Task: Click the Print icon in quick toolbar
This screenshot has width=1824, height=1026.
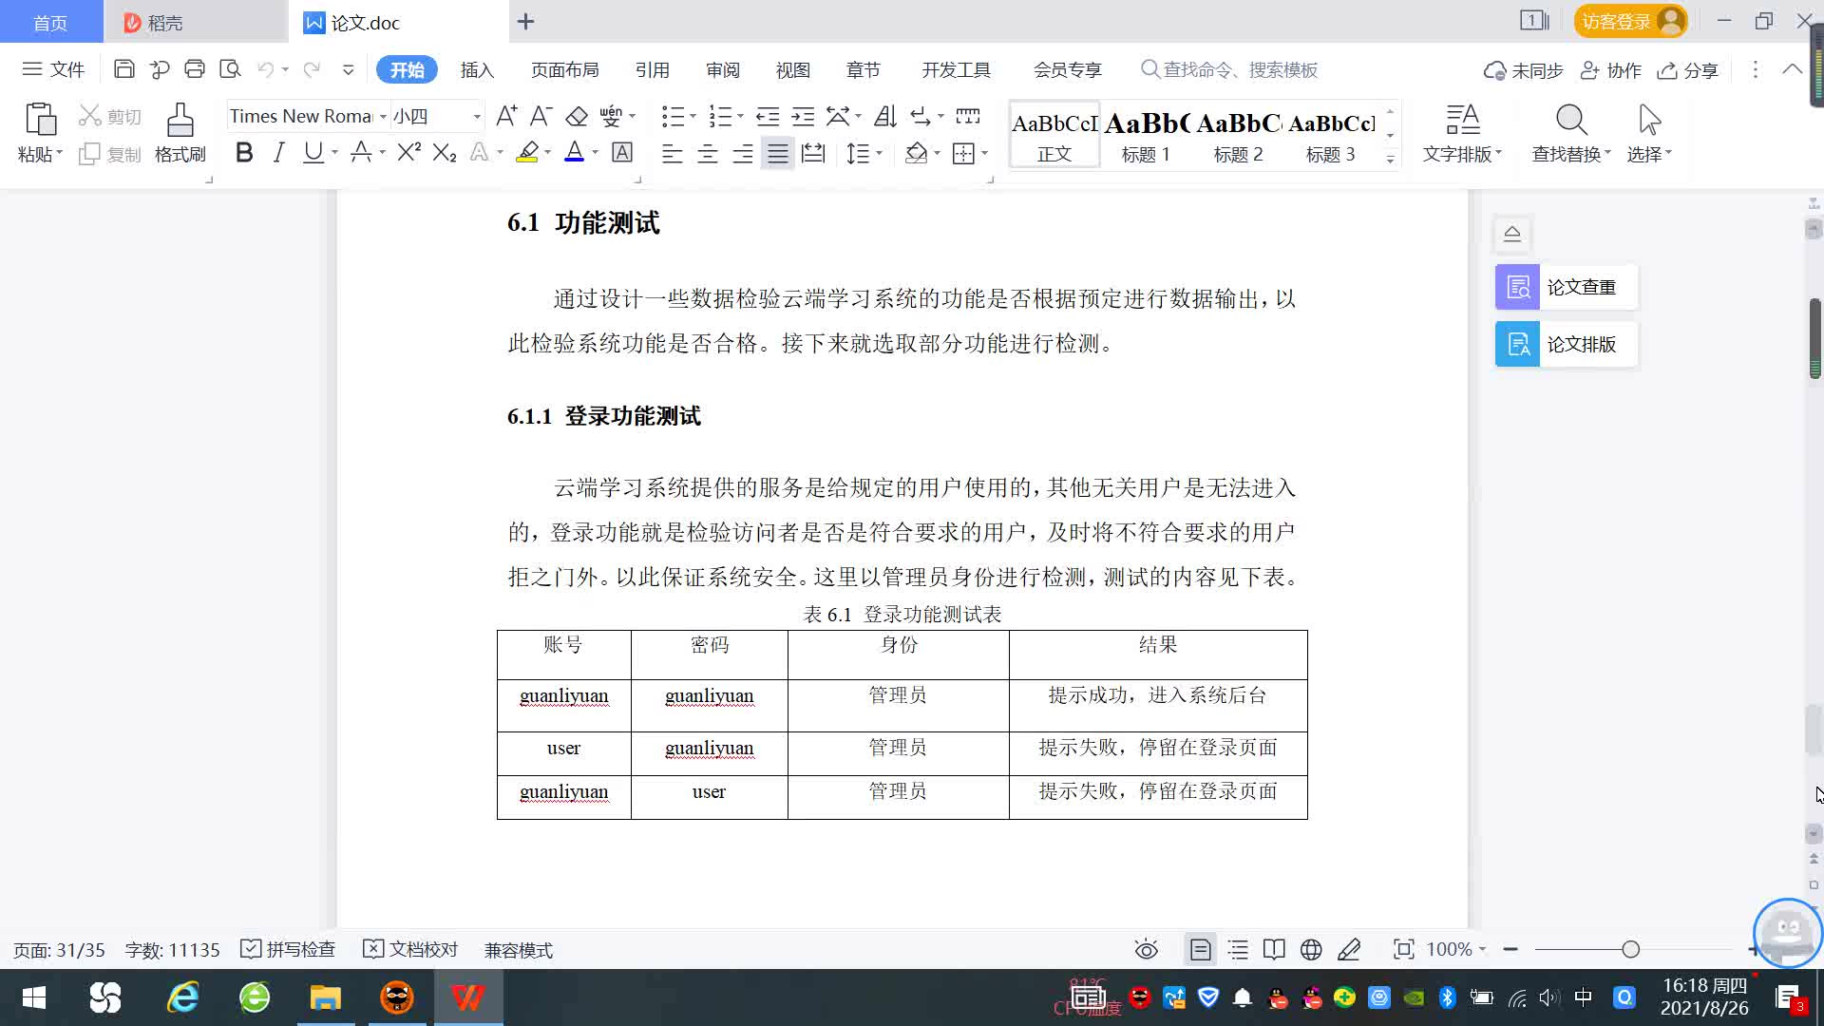Action: pyautogui.click(x=195, y=69)
